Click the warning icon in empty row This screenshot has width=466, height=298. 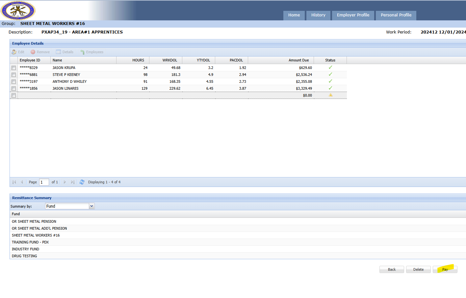330,95
